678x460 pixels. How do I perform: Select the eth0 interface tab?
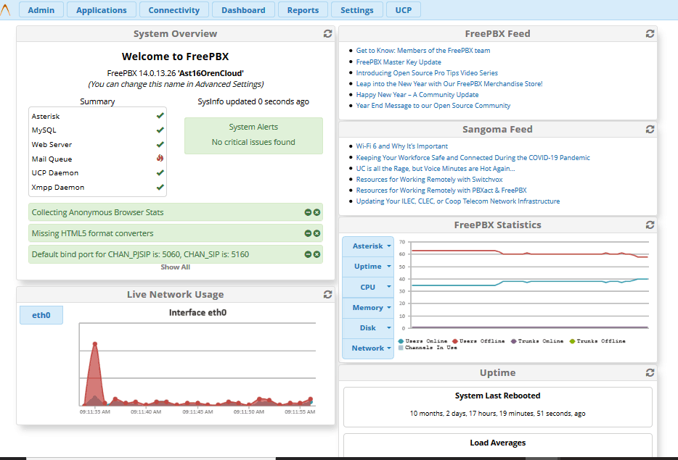(41, 315)
